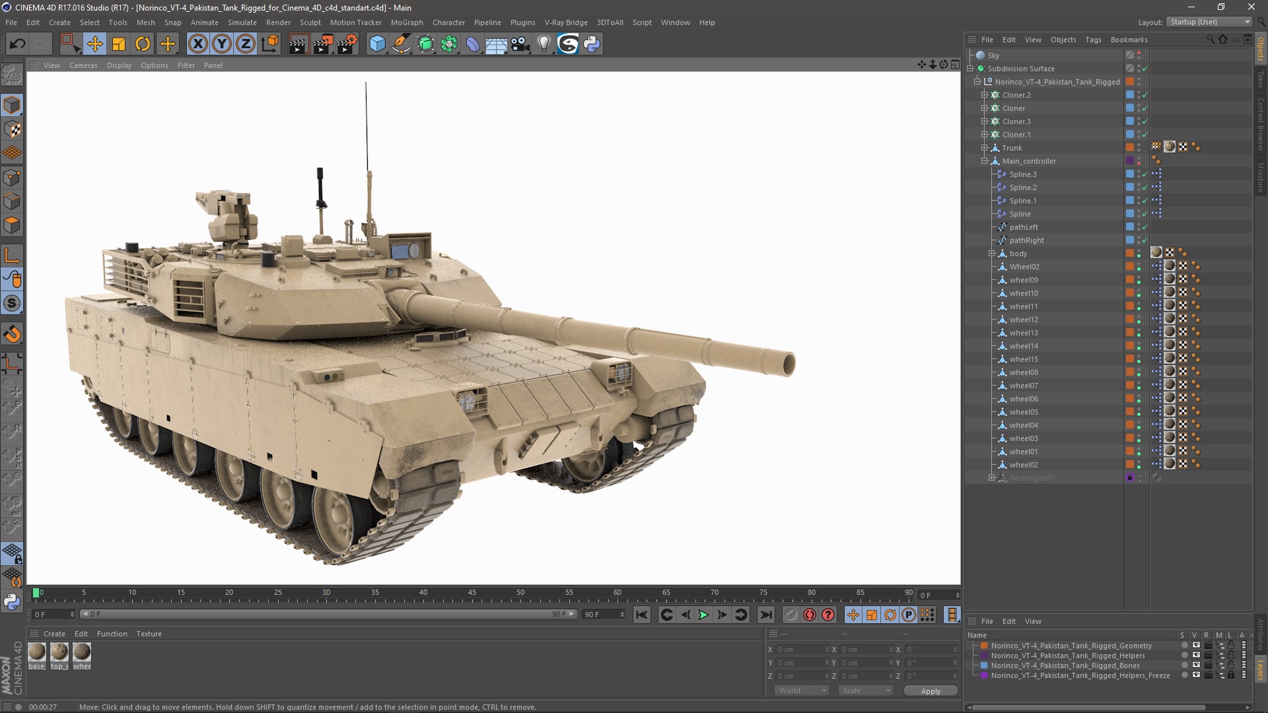Click timeline ruler at frame 45
This screenshot has height=713, width=1268.
pyautogui.click(x=472, y=594)
